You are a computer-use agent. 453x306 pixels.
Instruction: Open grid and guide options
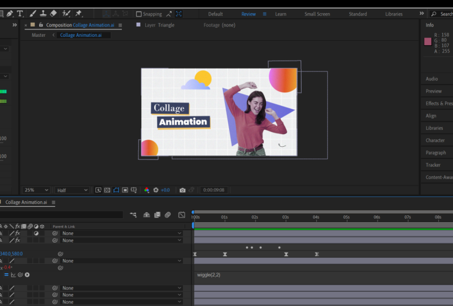(134, 190)
